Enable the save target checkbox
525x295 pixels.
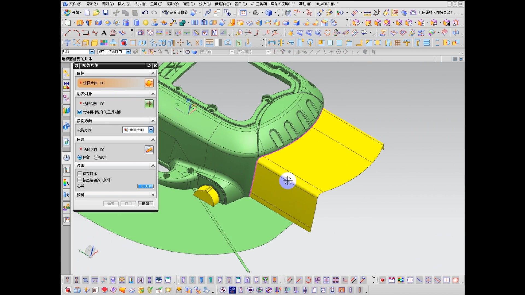(80, 174)
